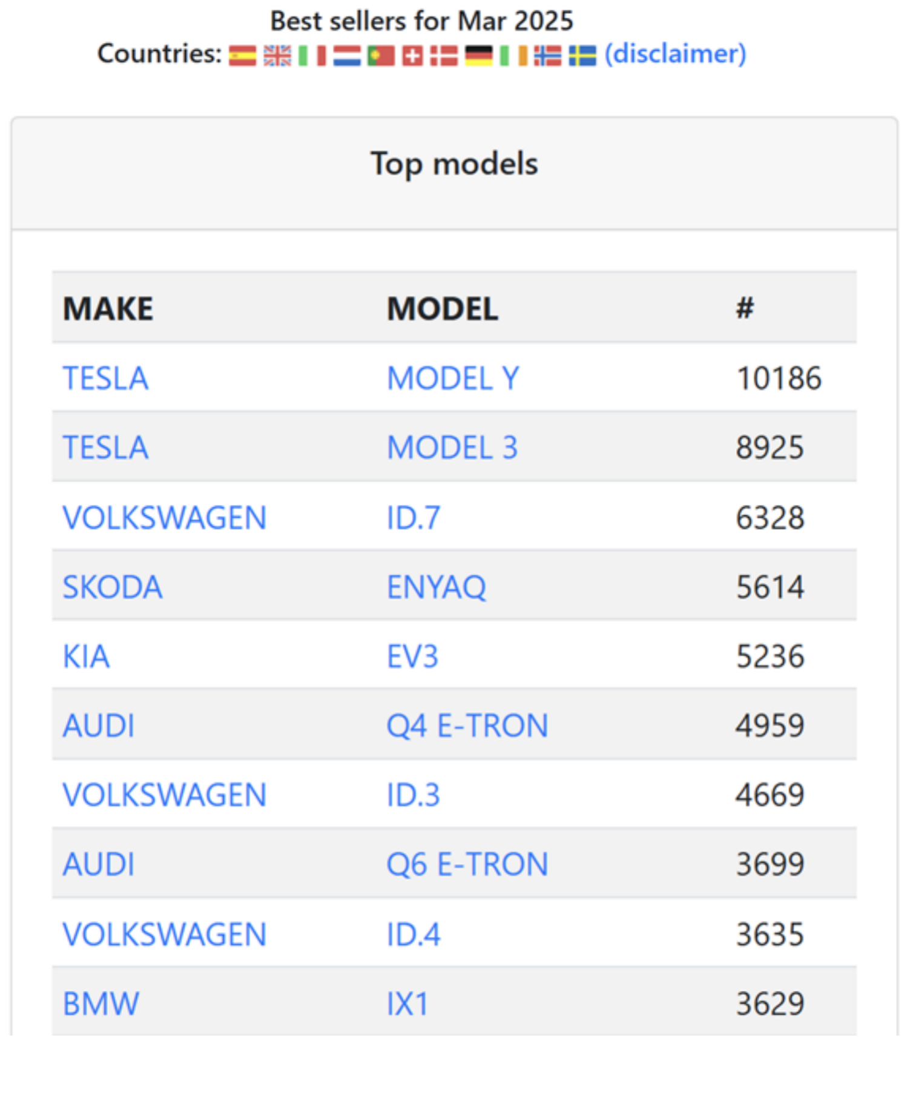Click the Germany flag icon
This screenshot has height=1101, width=913.
point(479,56)
